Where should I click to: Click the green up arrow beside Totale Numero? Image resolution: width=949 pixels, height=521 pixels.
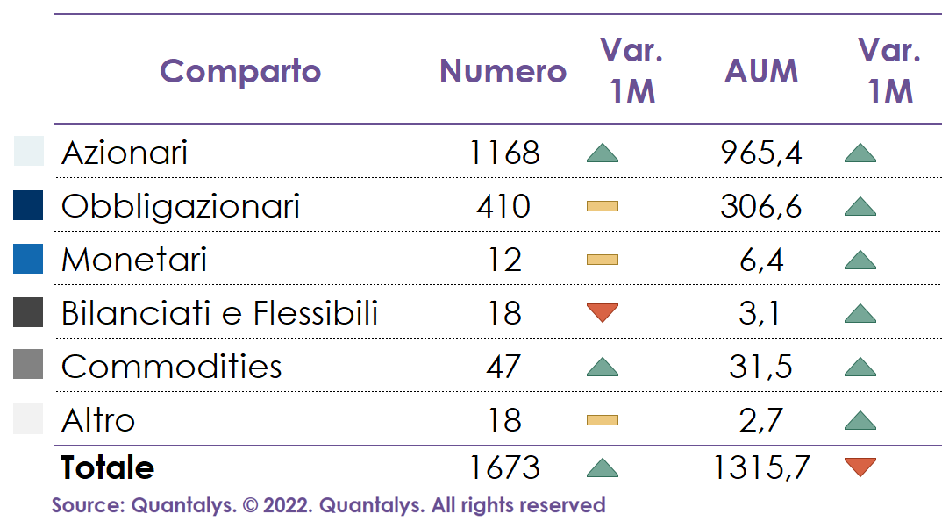point(602,468)
